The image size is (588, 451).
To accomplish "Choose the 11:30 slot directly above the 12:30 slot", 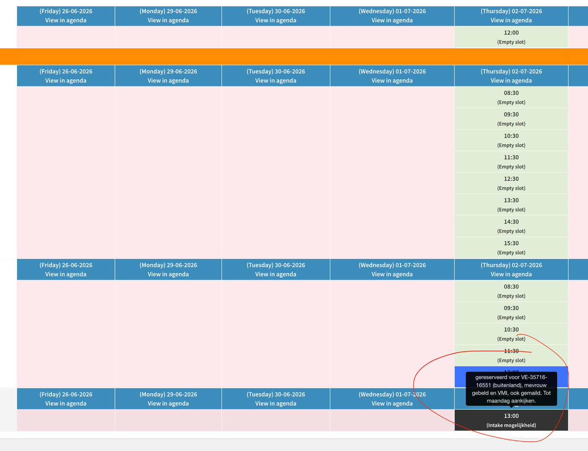I will click(x=511, y=162).
